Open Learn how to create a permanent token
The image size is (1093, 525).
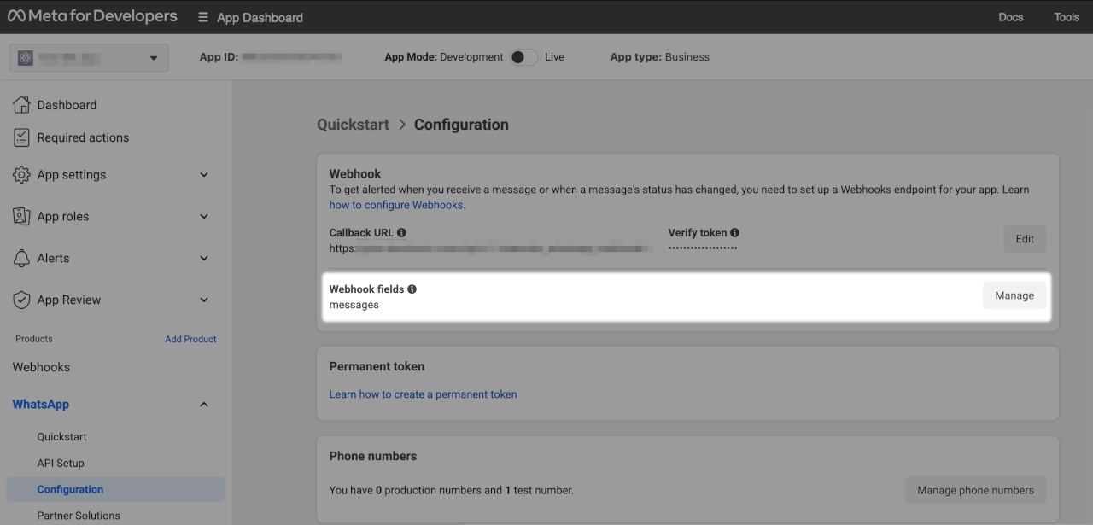click(423, 394)
